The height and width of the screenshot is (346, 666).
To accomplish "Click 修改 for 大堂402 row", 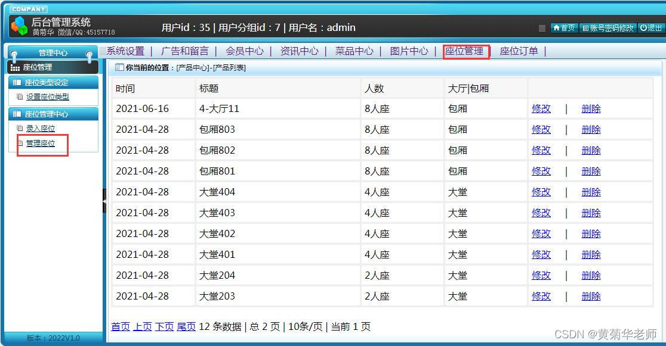I will (x=541, y=233).
